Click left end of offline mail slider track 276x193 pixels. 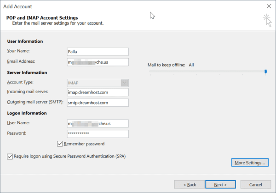(x=149, y=71)
